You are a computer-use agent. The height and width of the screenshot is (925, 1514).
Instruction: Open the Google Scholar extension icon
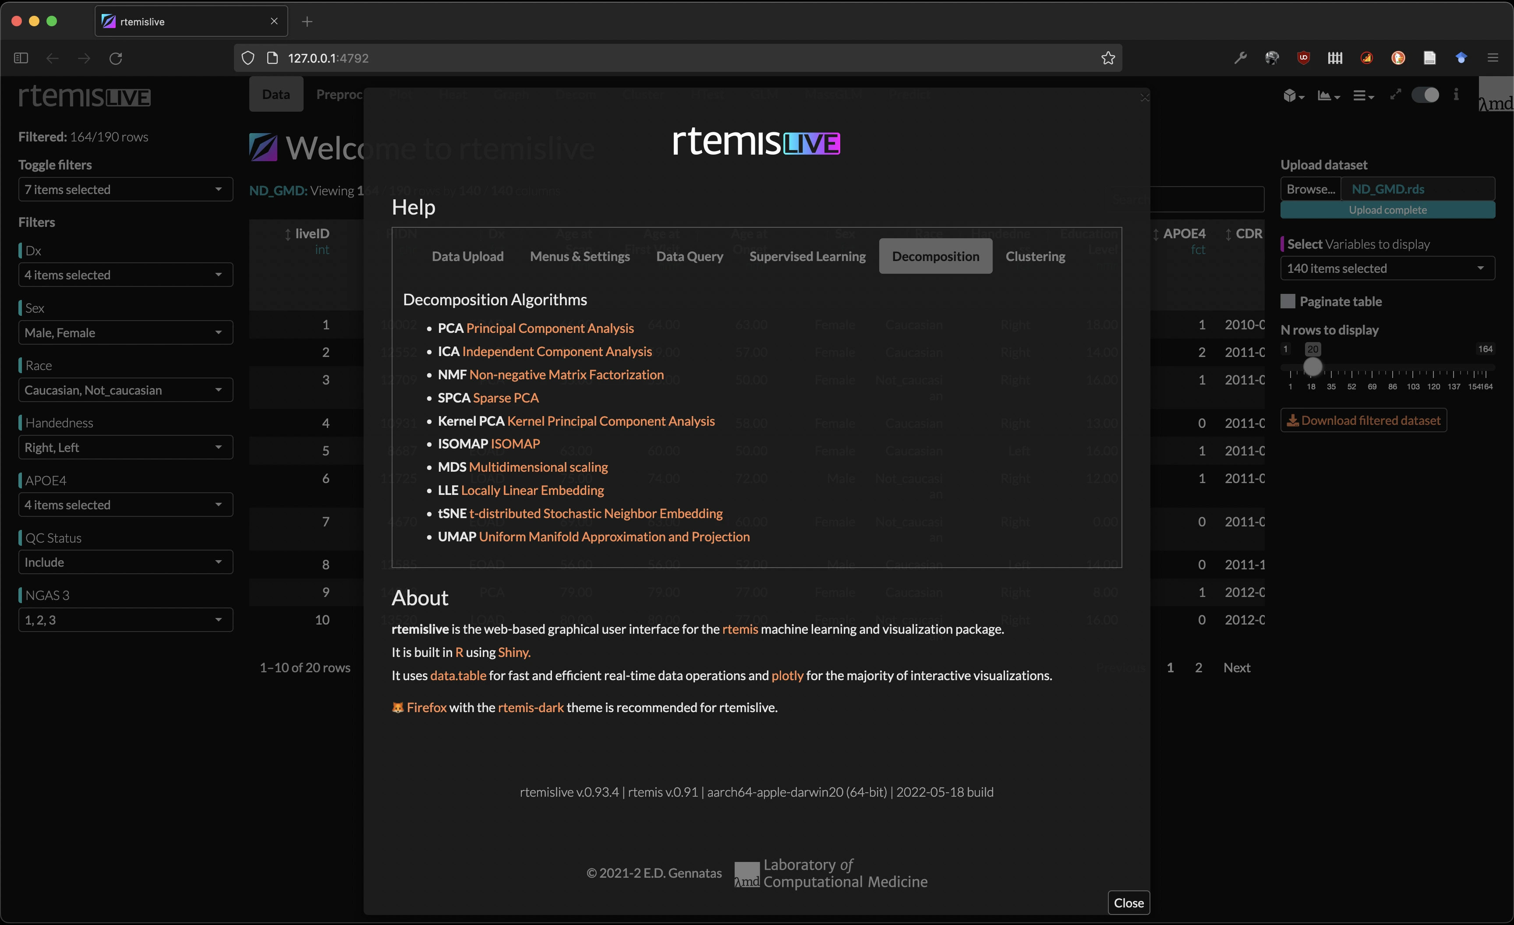1461,58
